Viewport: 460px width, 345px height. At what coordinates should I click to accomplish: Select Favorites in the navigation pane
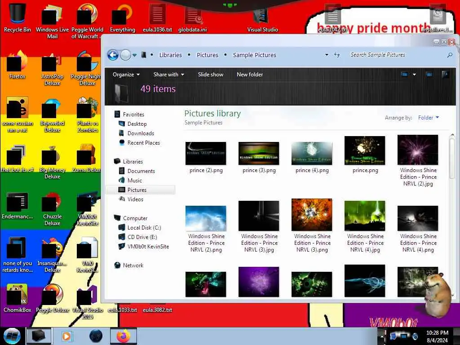pos(129,115)
